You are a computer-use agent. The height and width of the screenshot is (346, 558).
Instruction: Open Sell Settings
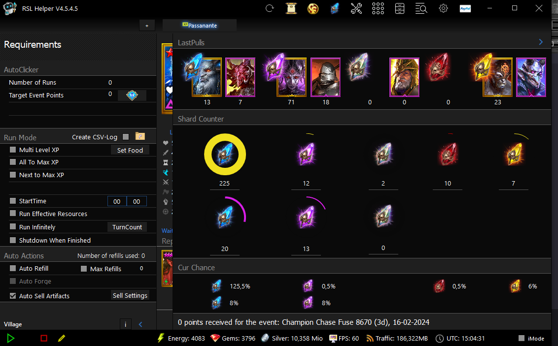130,296
